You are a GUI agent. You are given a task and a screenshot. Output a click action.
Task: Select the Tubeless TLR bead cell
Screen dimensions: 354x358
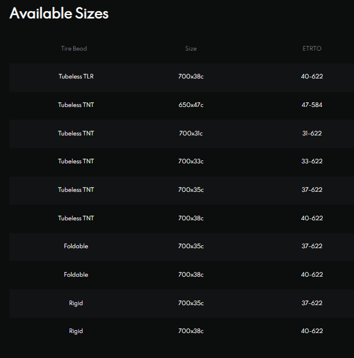point(76,77)
